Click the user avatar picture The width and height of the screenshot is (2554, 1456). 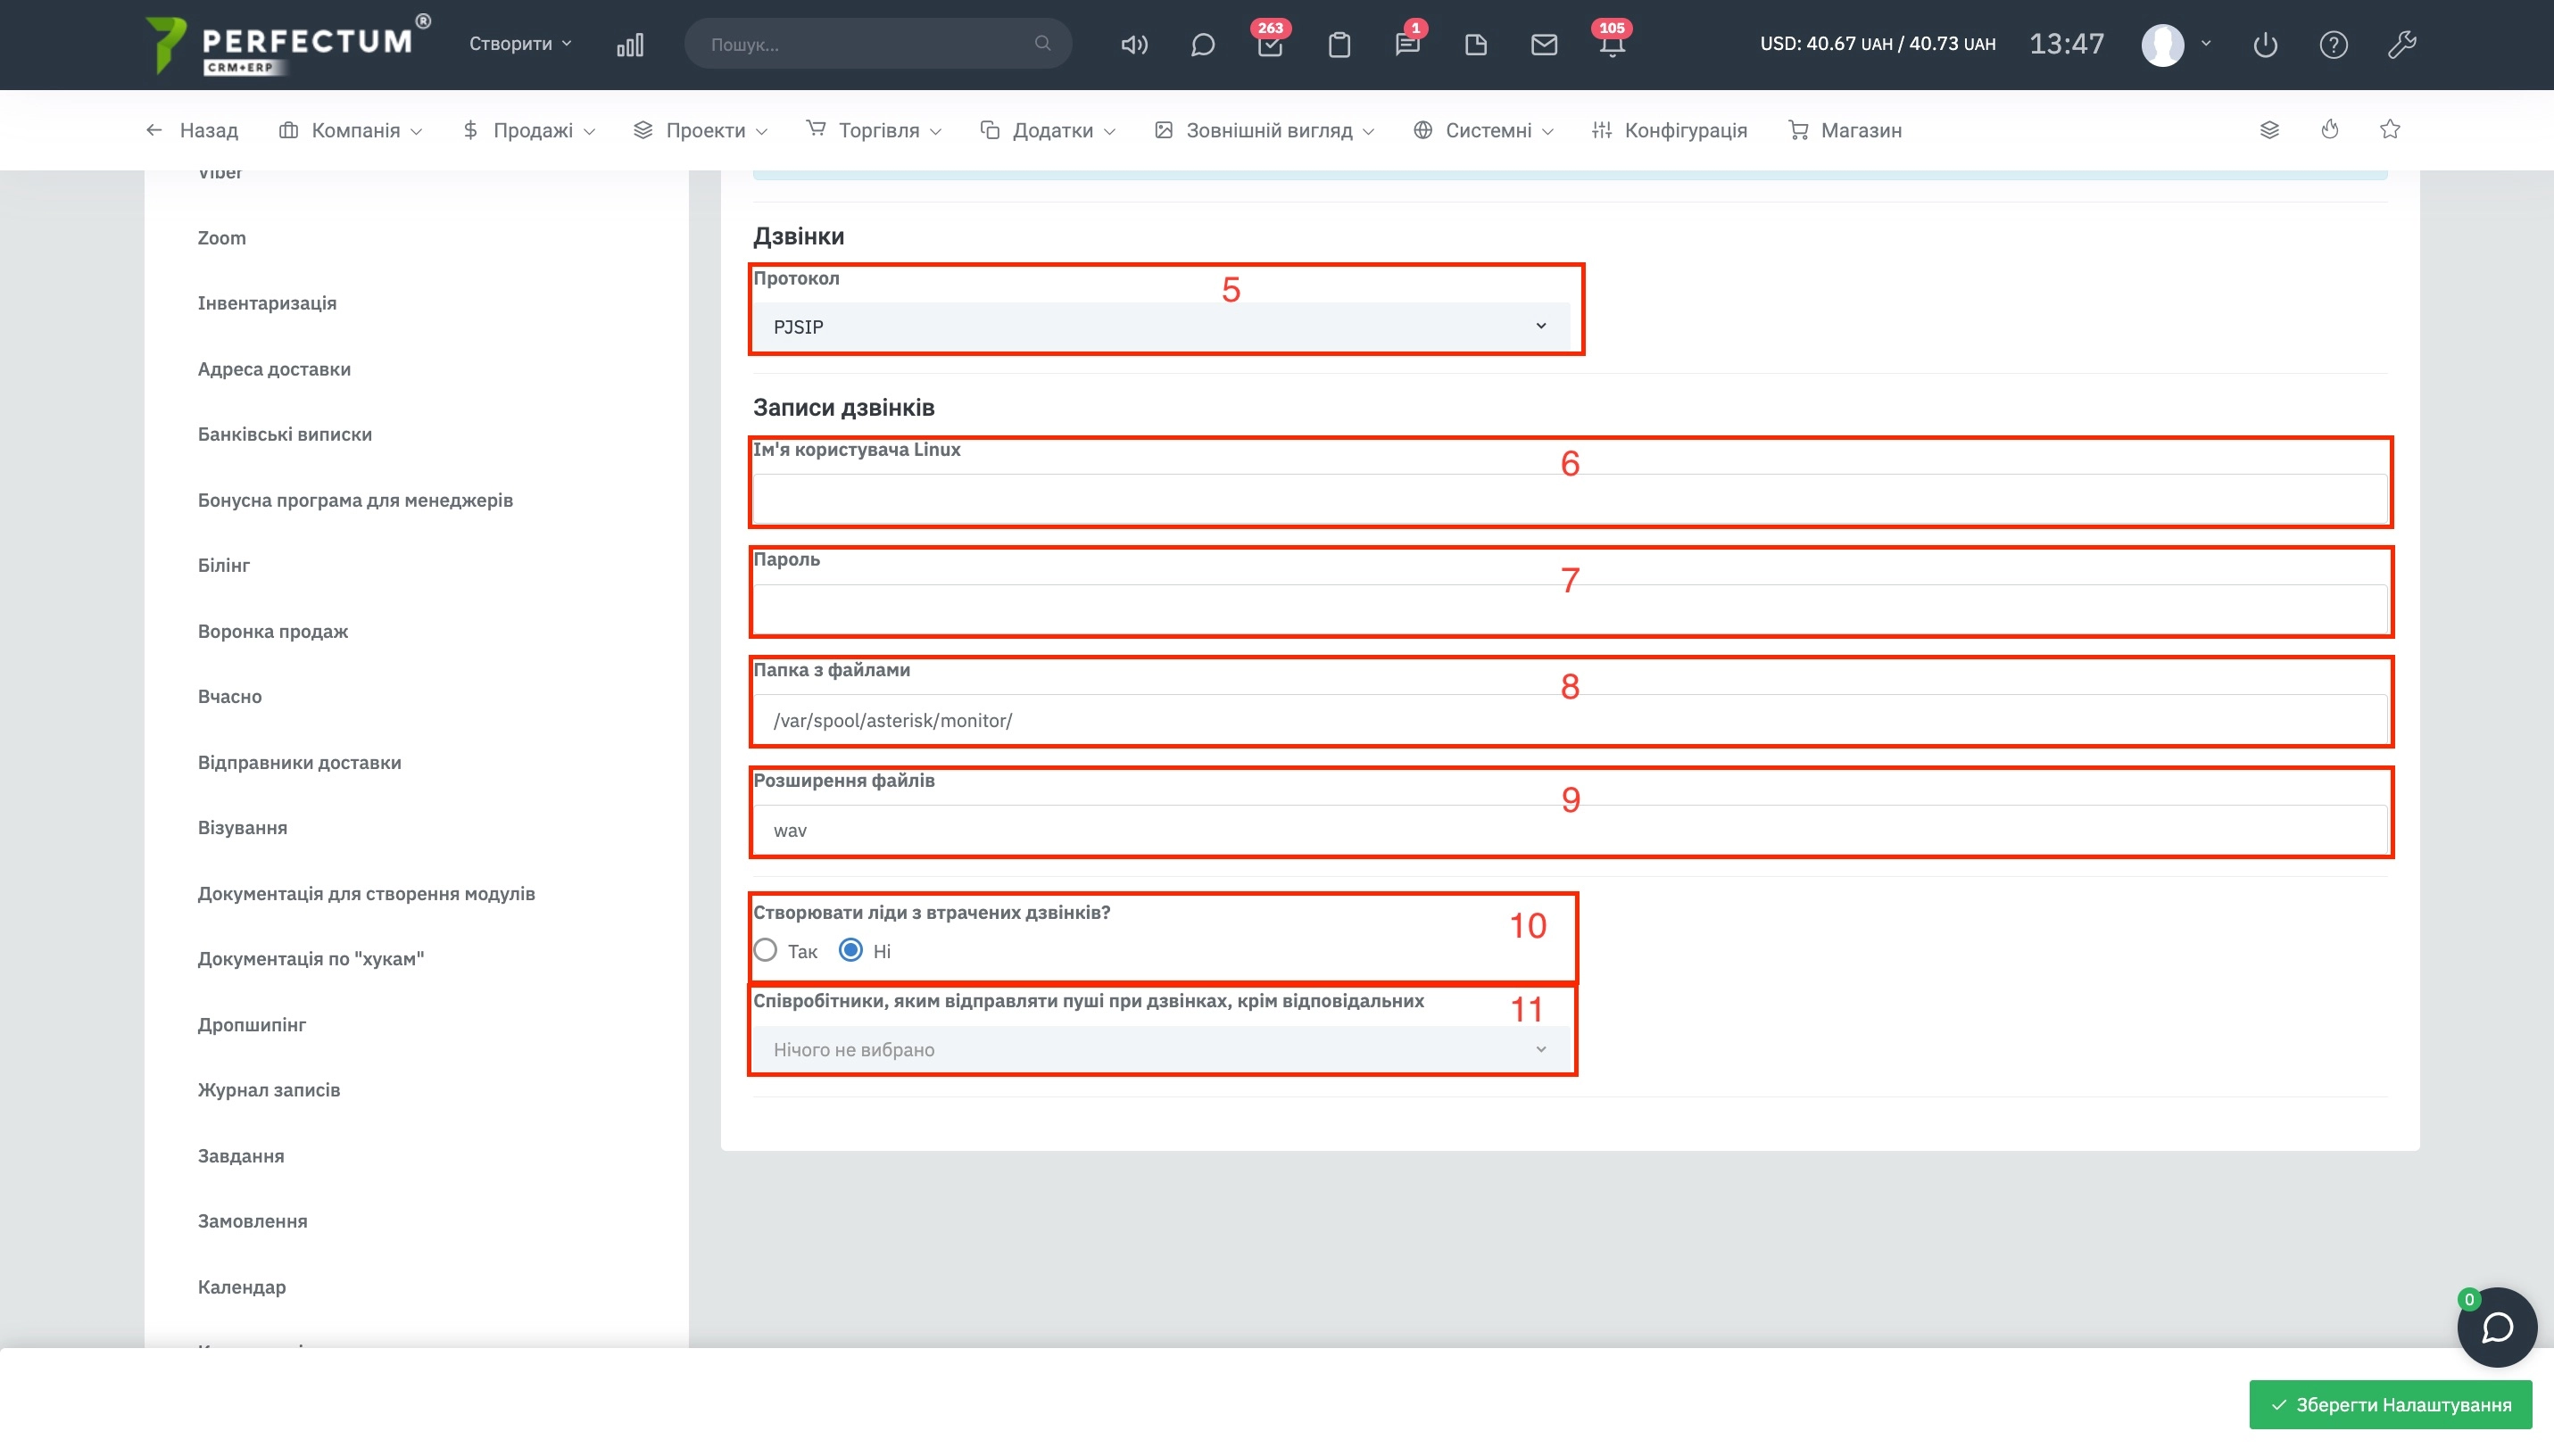point(2162,45)
